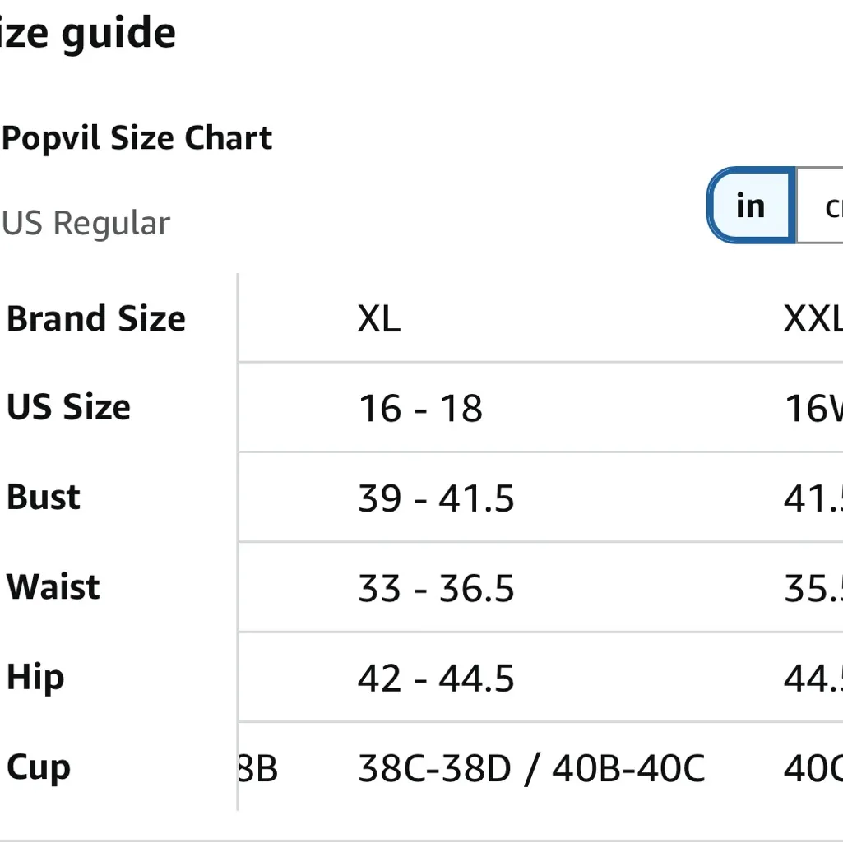
Task: Select the XL column header
Action: click(x=379, y=319)
